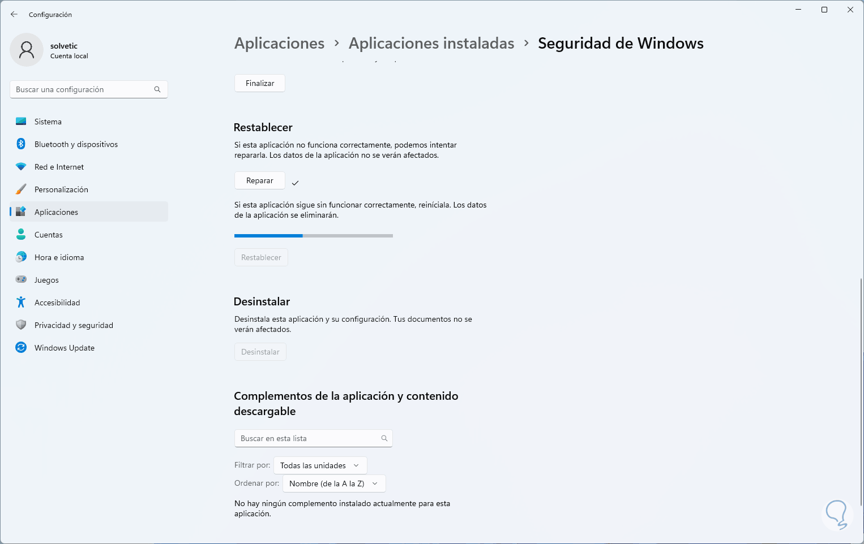Click the Cuenta local label
864x544 pixels.
pyautogui.click(x=69, y=56)
